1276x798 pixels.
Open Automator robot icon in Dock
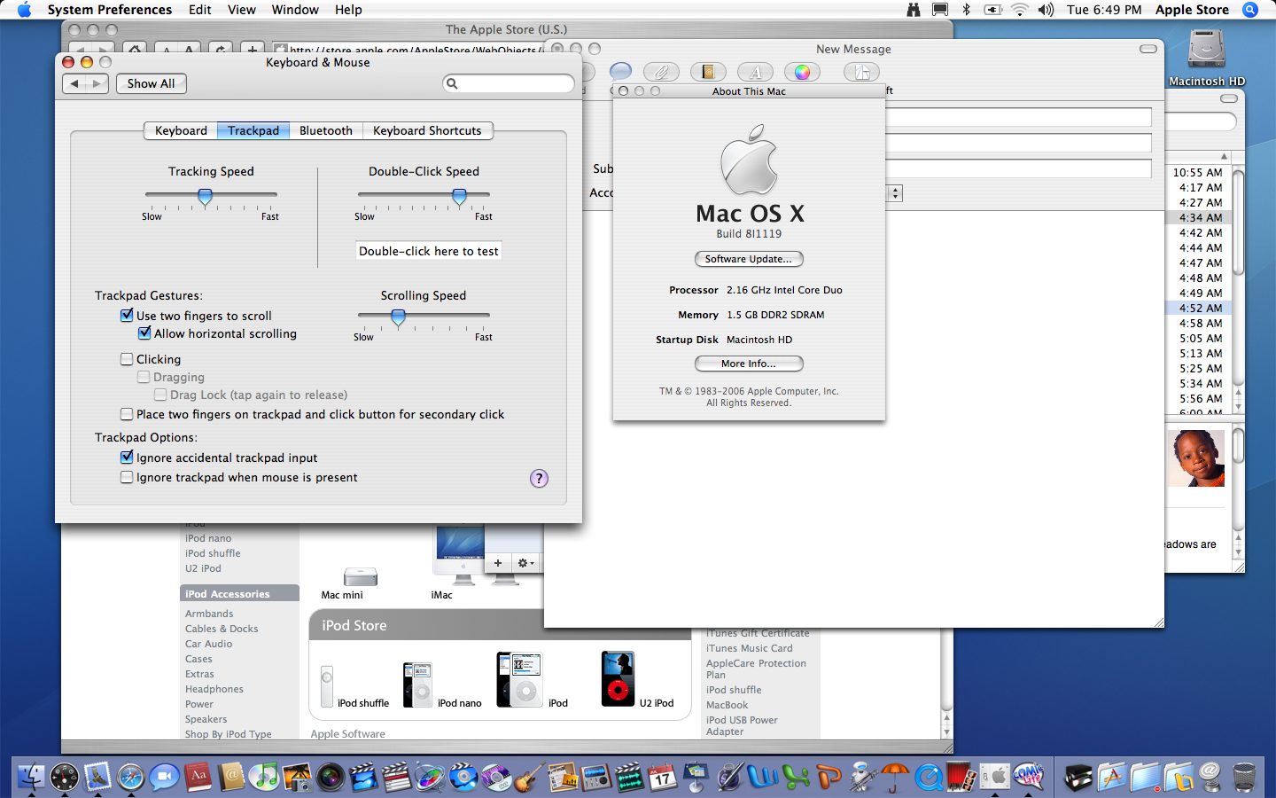861,777
